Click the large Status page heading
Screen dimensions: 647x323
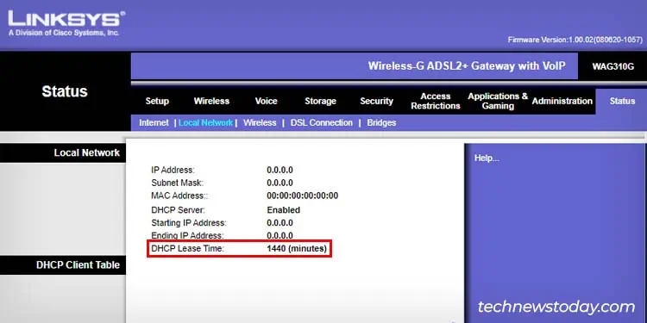[x=65, y=91]
